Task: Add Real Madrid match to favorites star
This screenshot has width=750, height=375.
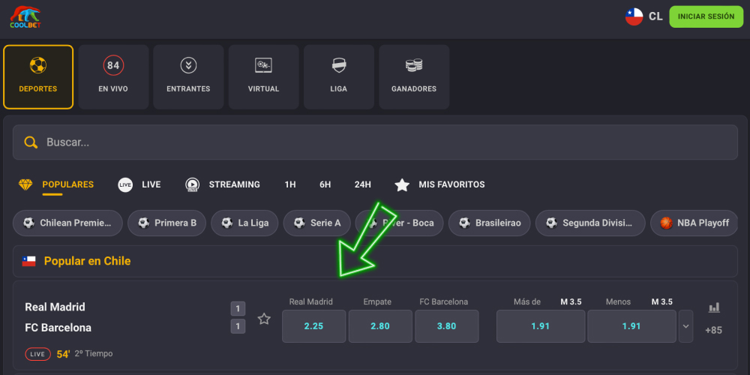Action: [264, 319]
